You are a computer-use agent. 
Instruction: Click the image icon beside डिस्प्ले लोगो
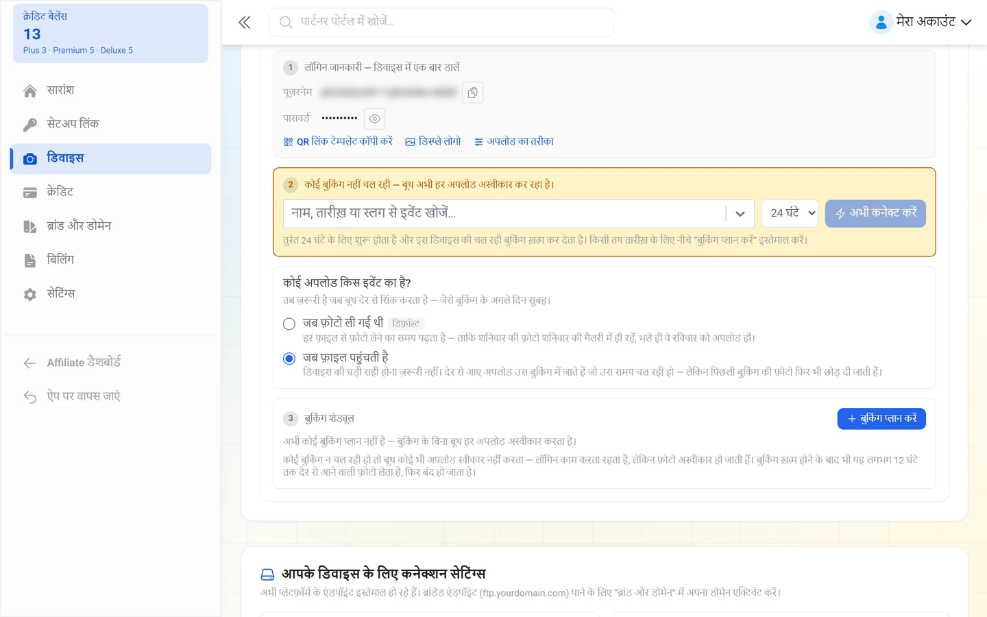pyautogui.click(x=410, y=142)
